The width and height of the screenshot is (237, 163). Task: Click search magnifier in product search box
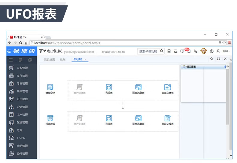pos(162,51)
